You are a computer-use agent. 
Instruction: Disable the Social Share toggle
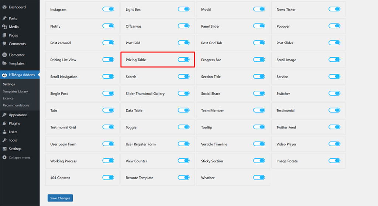point(259,93)
